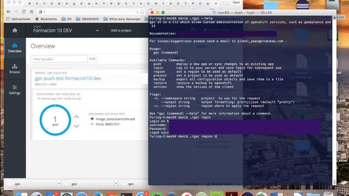This screenshot has width=349, height=196.
Task: Open the Aplicaciones apps shortcut
Action: point(18,19)
